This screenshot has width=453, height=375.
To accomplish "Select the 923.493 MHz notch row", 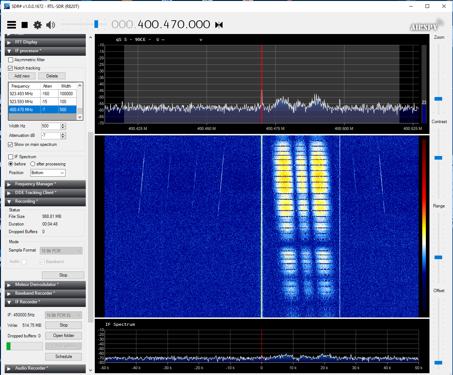I will (x=43, y=94).
